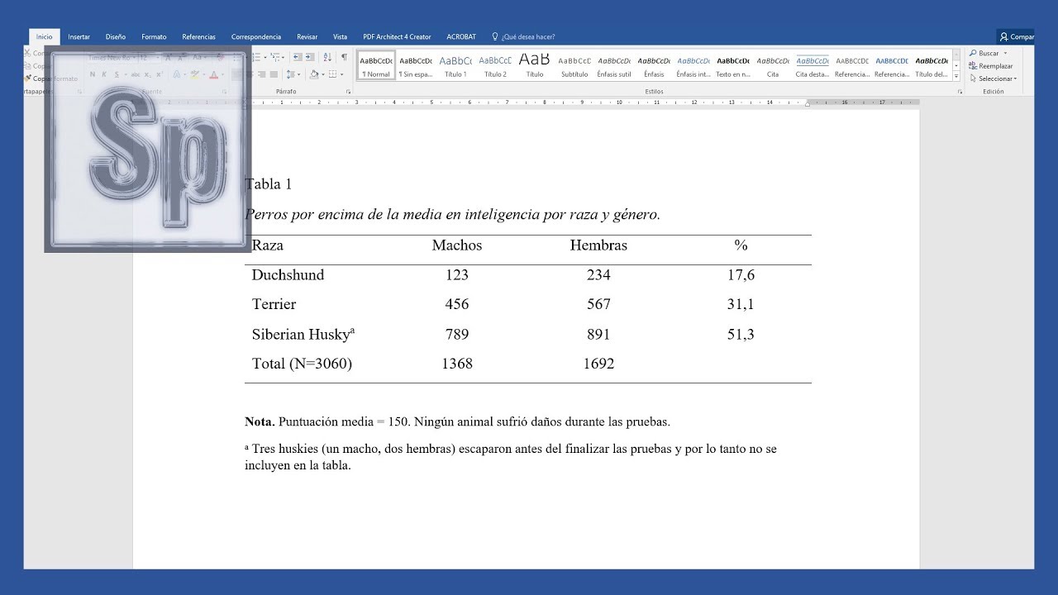Screen dimensions: 1058x595
Task: Apply the Título 2 style
Action: 495,65
